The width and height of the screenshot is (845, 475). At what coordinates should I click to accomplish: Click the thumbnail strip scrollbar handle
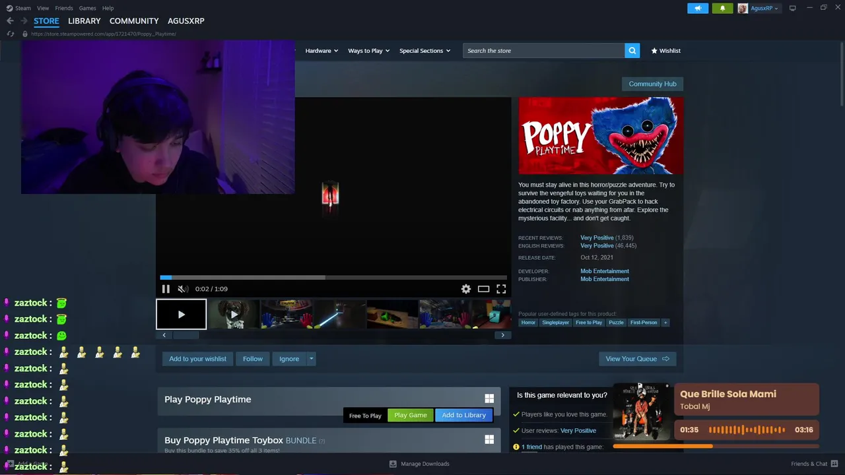point(186,335)
